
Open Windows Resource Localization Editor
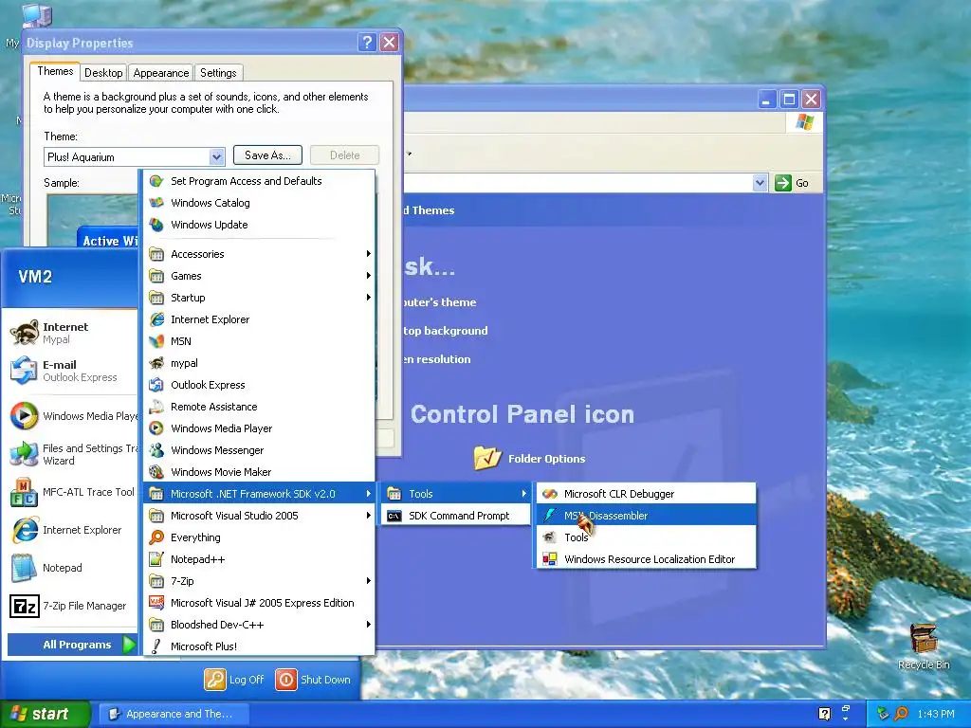point(647,559)
